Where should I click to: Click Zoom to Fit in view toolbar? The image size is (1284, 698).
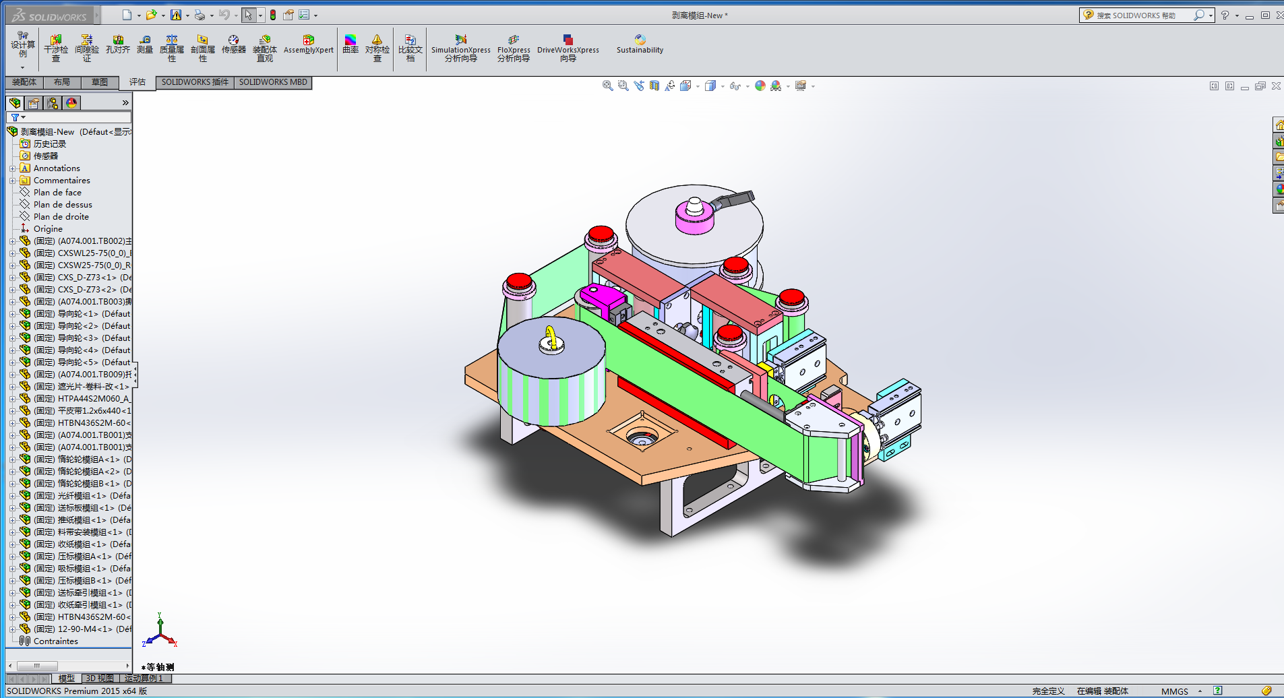click(x=607, y=86)
